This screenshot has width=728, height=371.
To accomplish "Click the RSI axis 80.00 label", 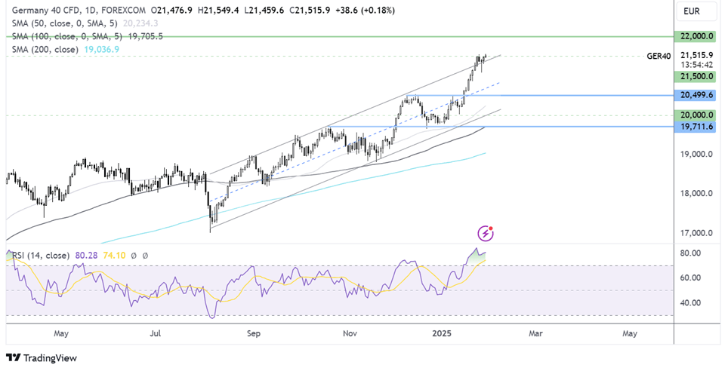I will [690, 253].
